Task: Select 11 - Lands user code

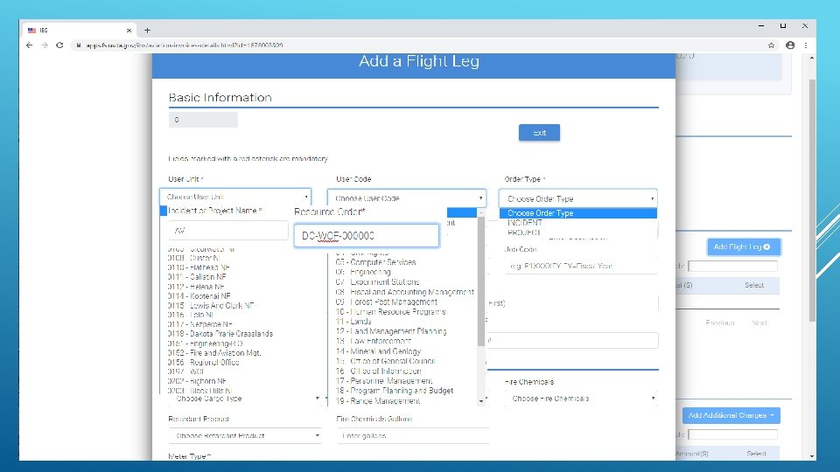Action: click(353, 322)
